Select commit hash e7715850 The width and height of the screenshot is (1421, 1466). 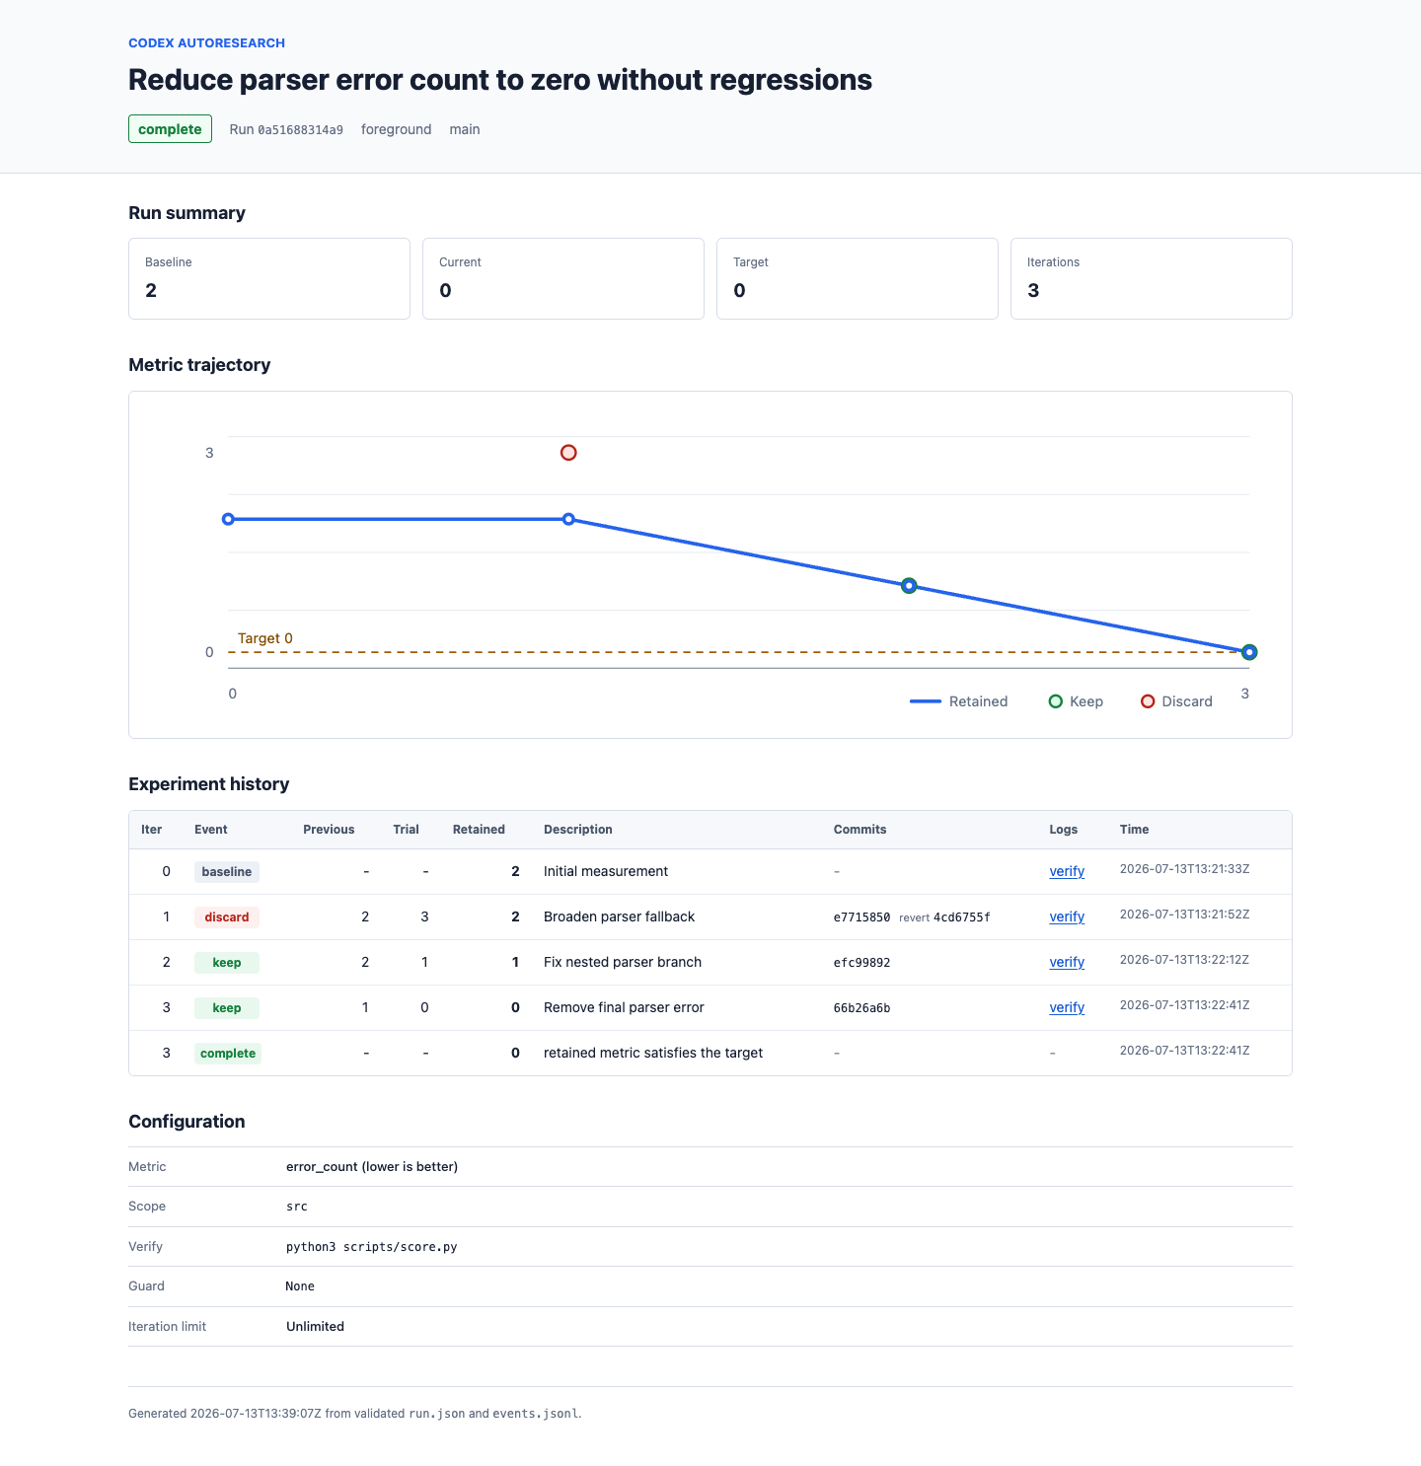tap(861, 917)
